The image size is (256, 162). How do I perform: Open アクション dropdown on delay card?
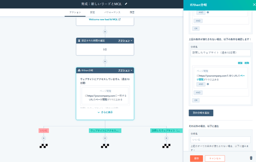click(x=125, y=41)
